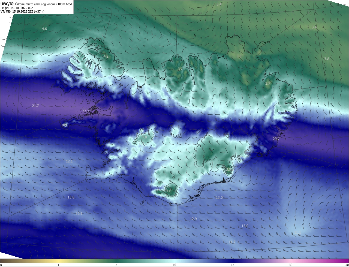Viewport: 349px width, 267px height.
Task: Click the 10.6 value on Snæfellsnes tip
Action: [65, 125]
